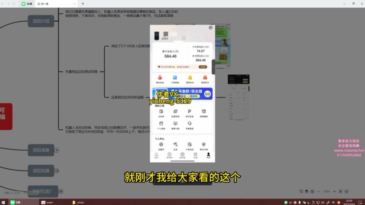The height and width of the screenshot is (205, 365).
Task: Expand 项目实操 node count badge 16
Action: click(x=57, y=171)
